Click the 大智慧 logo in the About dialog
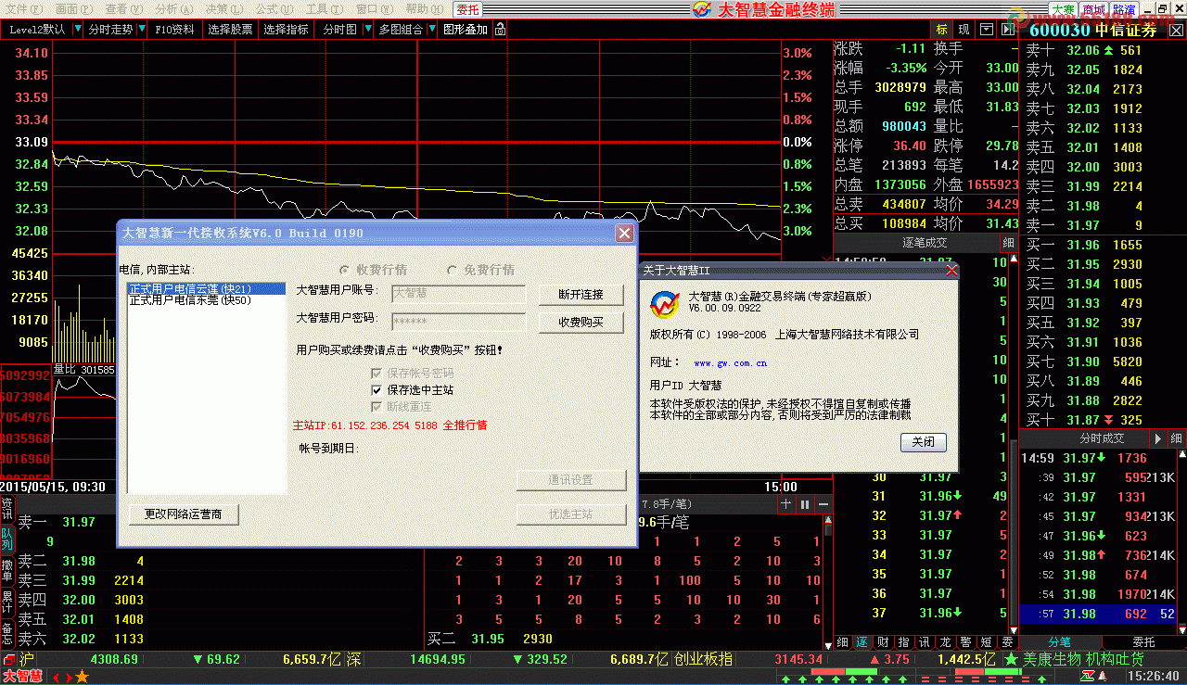 (x=664, y=306)
